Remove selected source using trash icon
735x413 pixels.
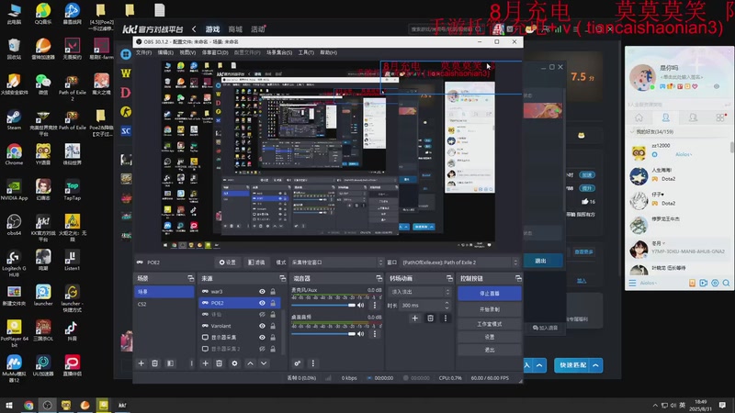pos(219,363)
